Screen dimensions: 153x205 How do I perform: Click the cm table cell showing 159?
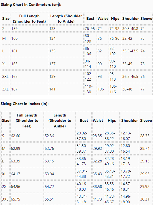click(x=14, y=29)
